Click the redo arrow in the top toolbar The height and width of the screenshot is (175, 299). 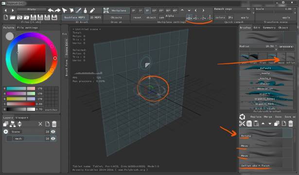[57, 11]
